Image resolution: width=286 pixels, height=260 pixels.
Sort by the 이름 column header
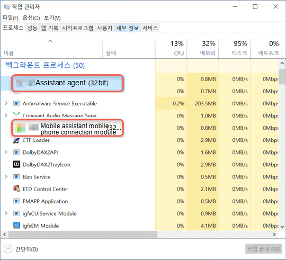[x=51, y=49]
